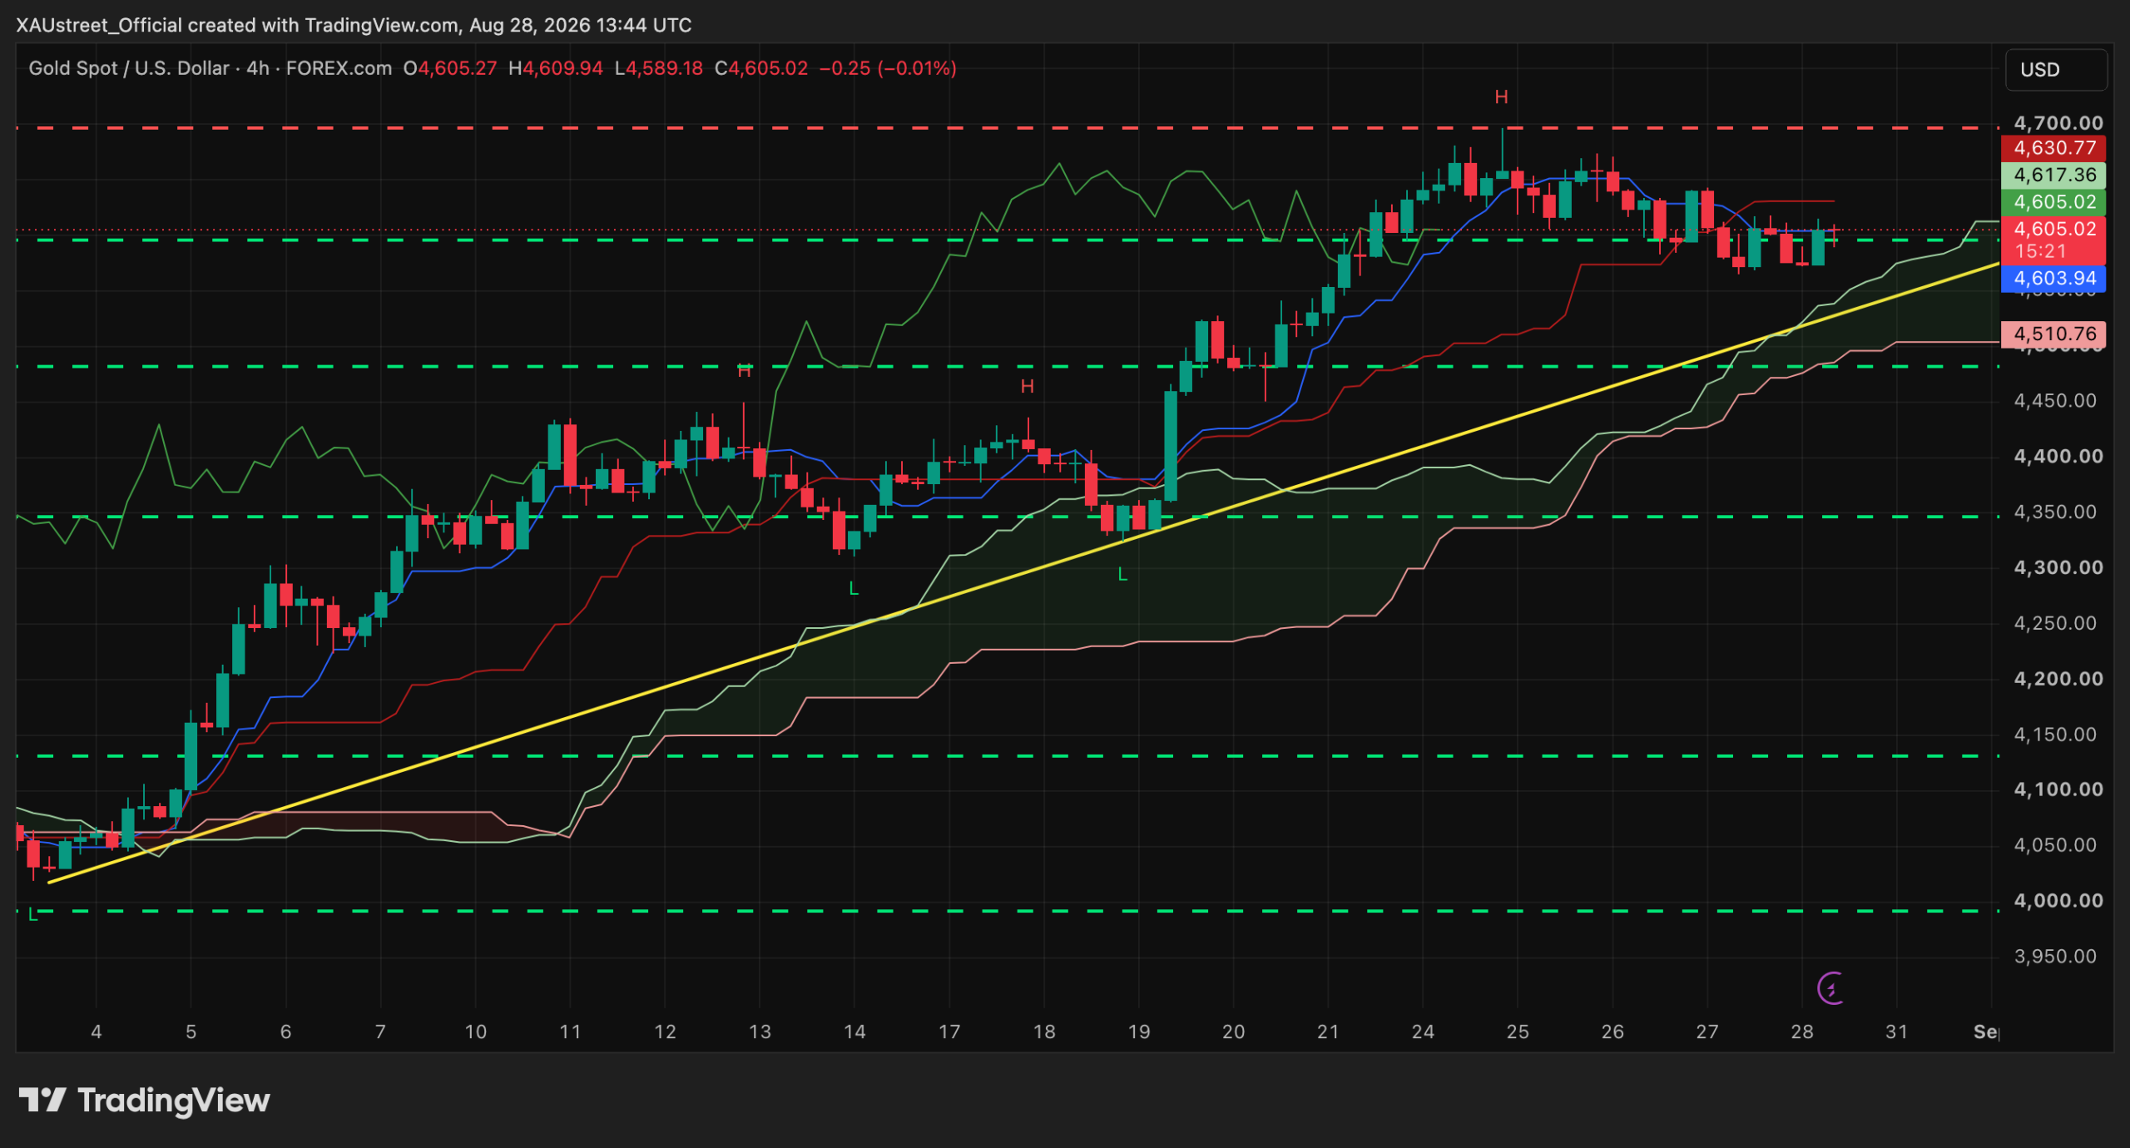Click the −0.25 (−0.01%) change value
This screenshot has width=2130, height=1148.
[888, 68]
